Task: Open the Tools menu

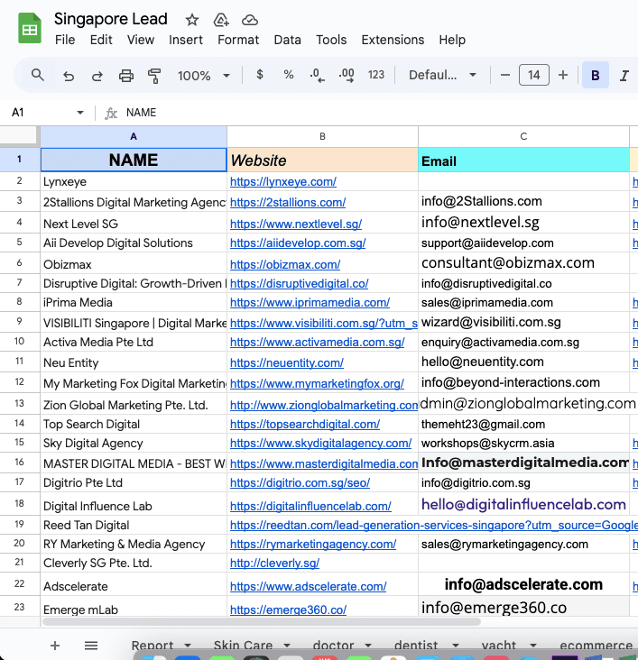Action: click(331, 40)
